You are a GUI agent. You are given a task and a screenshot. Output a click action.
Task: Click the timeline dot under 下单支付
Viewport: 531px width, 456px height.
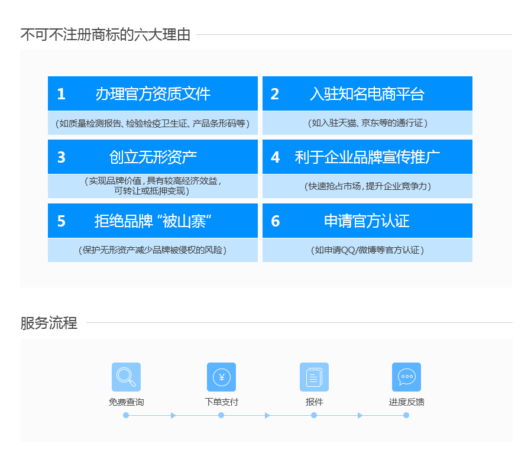[221, 415]
